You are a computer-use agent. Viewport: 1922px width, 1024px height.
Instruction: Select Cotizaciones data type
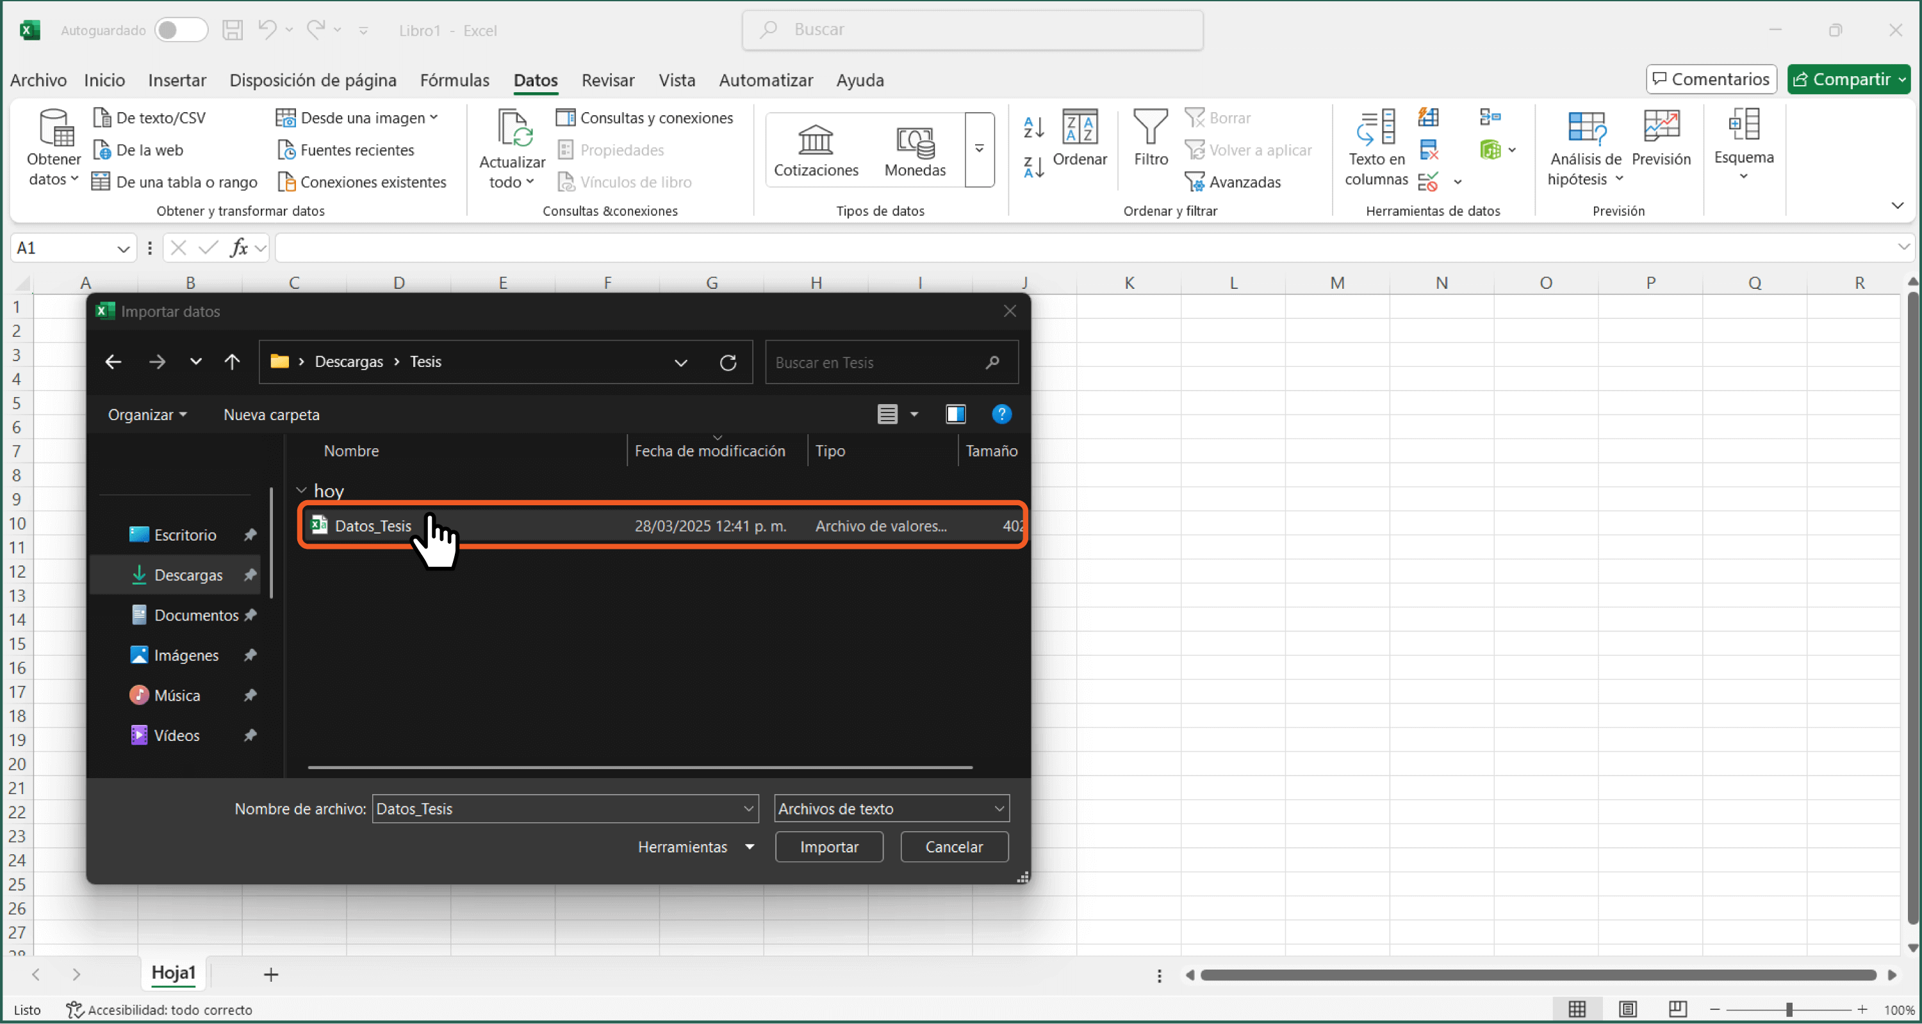pos(816,150)
